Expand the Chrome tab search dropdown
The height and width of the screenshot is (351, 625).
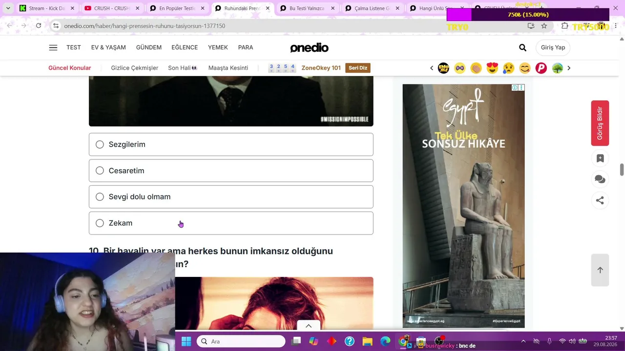point(8,8)
